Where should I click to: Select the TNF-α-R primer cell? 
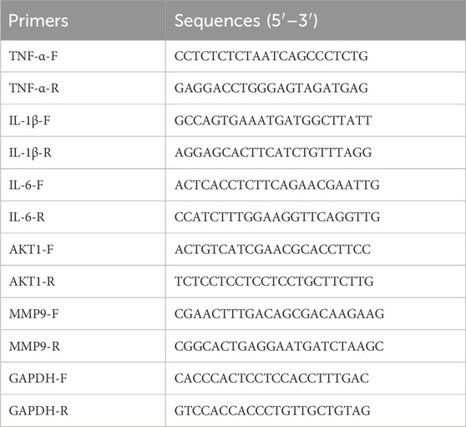34,88
